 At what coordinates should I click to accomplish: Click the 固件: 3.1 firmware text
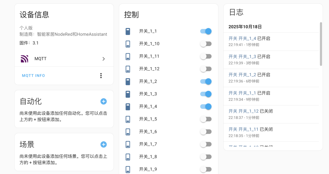29,43
